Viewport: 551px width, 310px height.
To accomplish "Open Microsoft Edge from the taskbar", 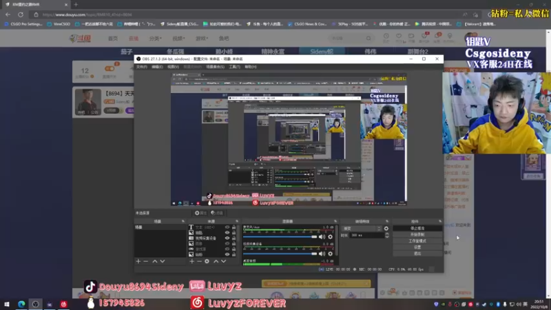I will point(21,304).
